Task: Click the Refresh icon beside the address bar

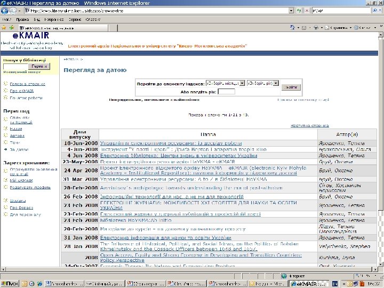Action: pos(299,11)
